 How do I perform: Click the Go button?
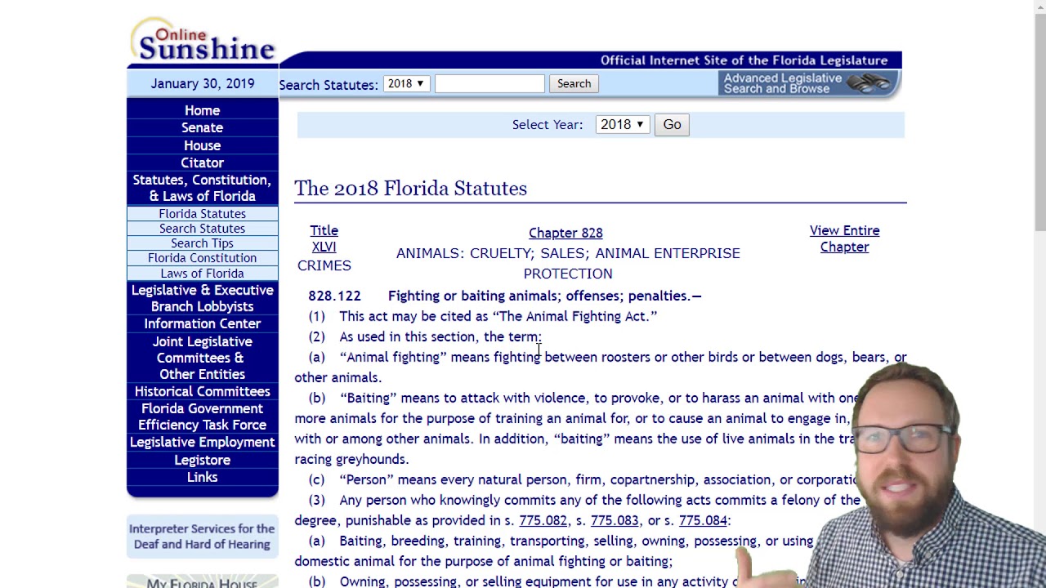coord(672,124)
